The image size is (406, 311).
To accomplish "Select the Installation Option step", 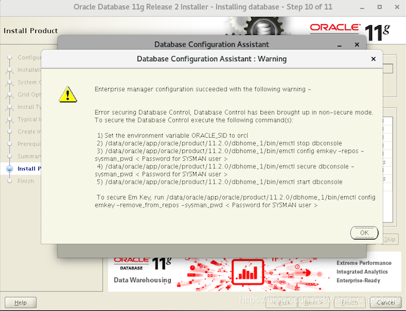I will 29,70.
